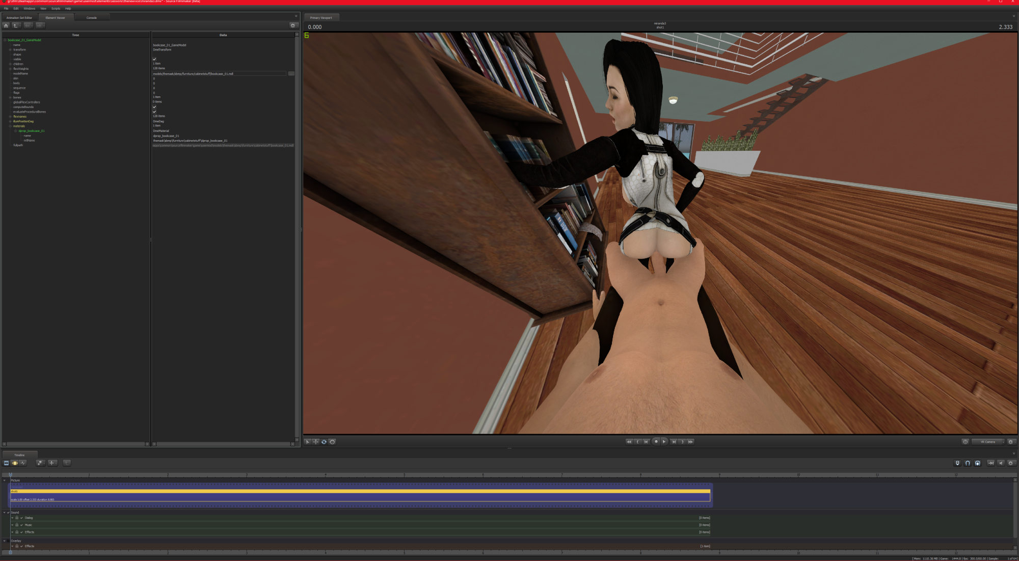Collapse the bookcase_01_GameModel tree root
Image resolution: width=1019 pixels, height=561 pixels.
pos(5,40)
